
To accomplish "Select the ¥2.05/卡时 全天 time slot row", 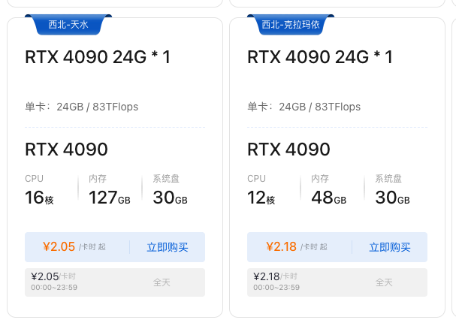I will click(x=115, y=282).
